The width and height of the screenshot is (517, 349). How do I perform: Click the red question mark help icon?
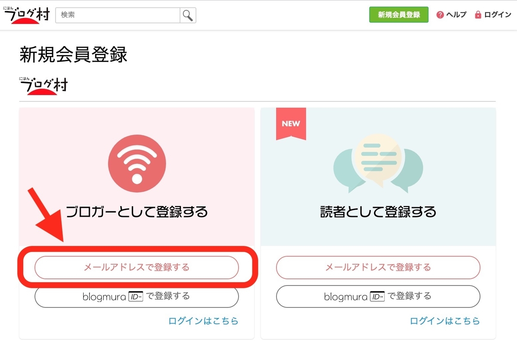coord(440,15)
